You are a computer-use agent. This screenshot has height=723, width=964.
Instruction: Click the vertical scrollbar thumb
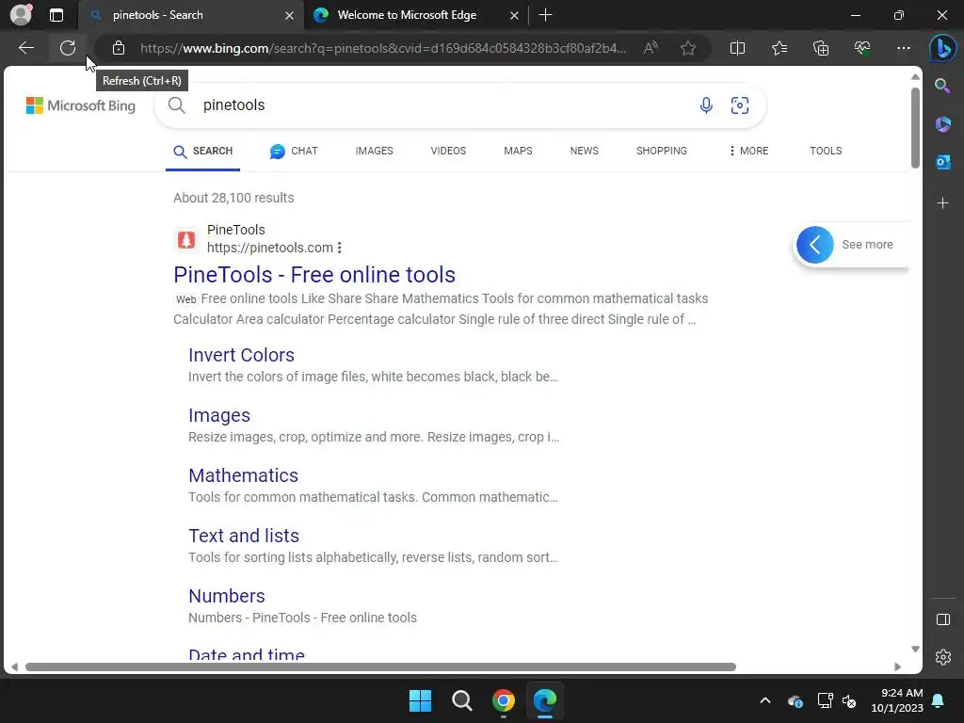coord(915,128)
